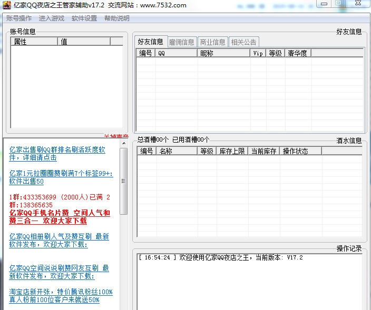Click 当前库存 column header

[x=264, y=151]
